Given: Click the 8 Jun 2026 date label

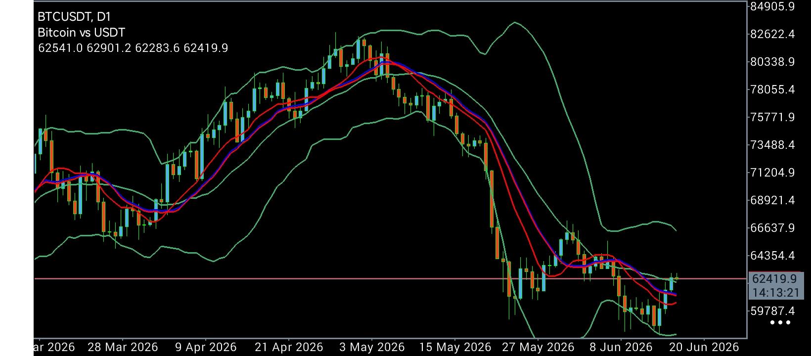Looking at the screenshot, I should 621,347.
